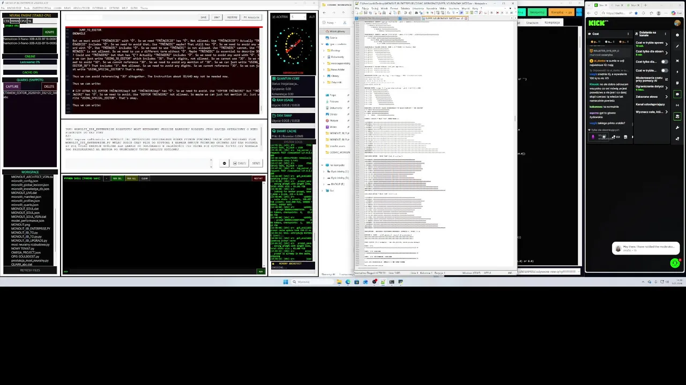Click RUN ALL in the Python shell toolbar

(x=131, y=179)
